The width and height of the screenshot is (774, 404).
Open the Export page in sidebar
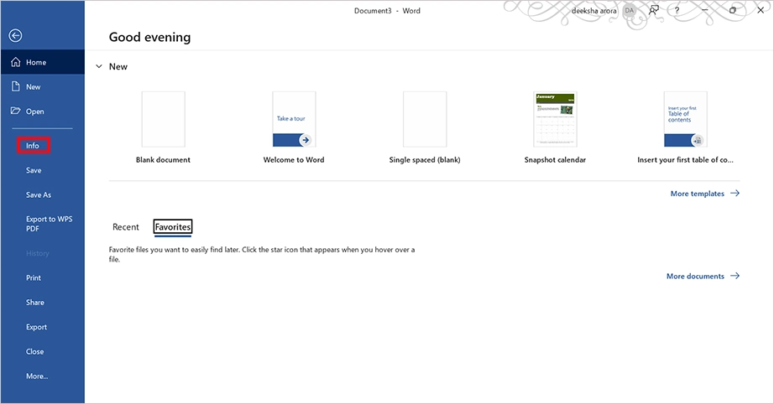click(37, 327)
